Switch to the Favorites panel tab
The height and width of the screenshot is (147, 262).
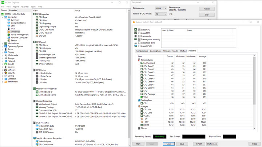(13, 11)
